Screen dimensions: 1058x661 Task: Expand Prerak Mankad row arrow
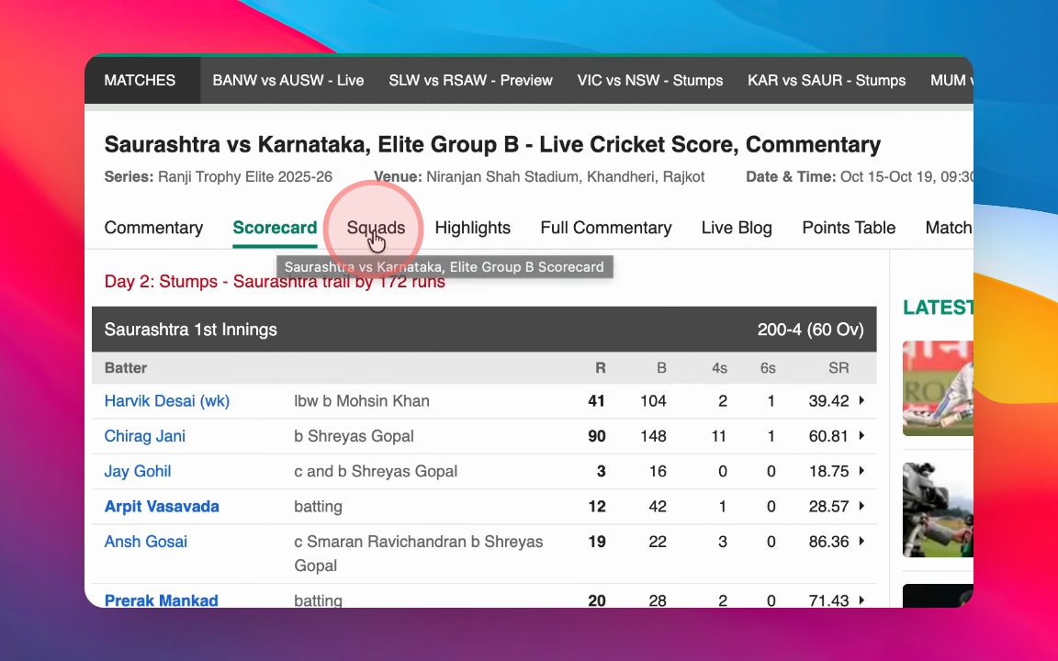coord(861,599)
